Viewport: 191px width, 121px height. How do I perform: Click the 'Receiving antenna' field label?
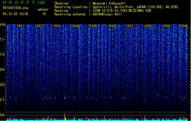point(70,14)
